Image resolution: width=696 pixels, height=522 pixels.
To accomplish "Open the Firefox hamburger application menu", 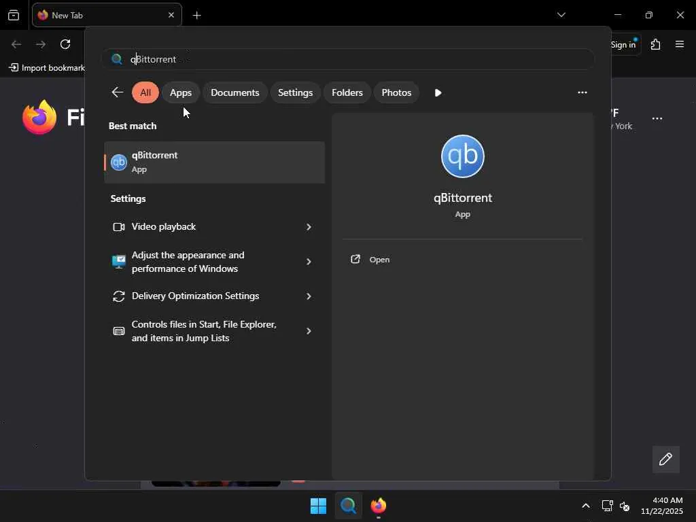I will click(680, 44).
